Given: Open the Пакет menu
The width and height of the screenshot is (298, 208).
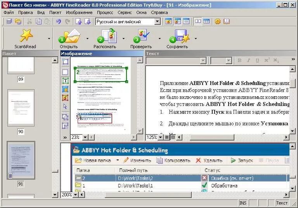Looking at the screenshot, I should click(55, 12).
